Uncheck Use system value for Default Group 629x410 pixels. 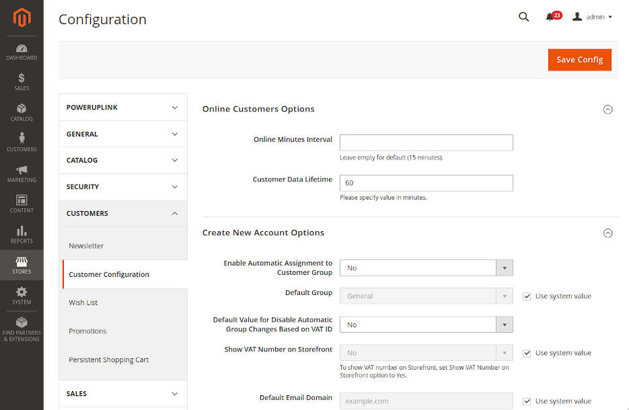(x=527, y=296)
